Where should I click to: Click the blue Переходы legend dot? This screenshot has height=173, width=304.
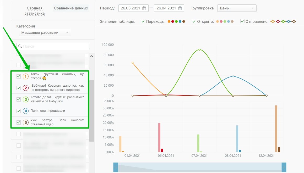(180, 21)
